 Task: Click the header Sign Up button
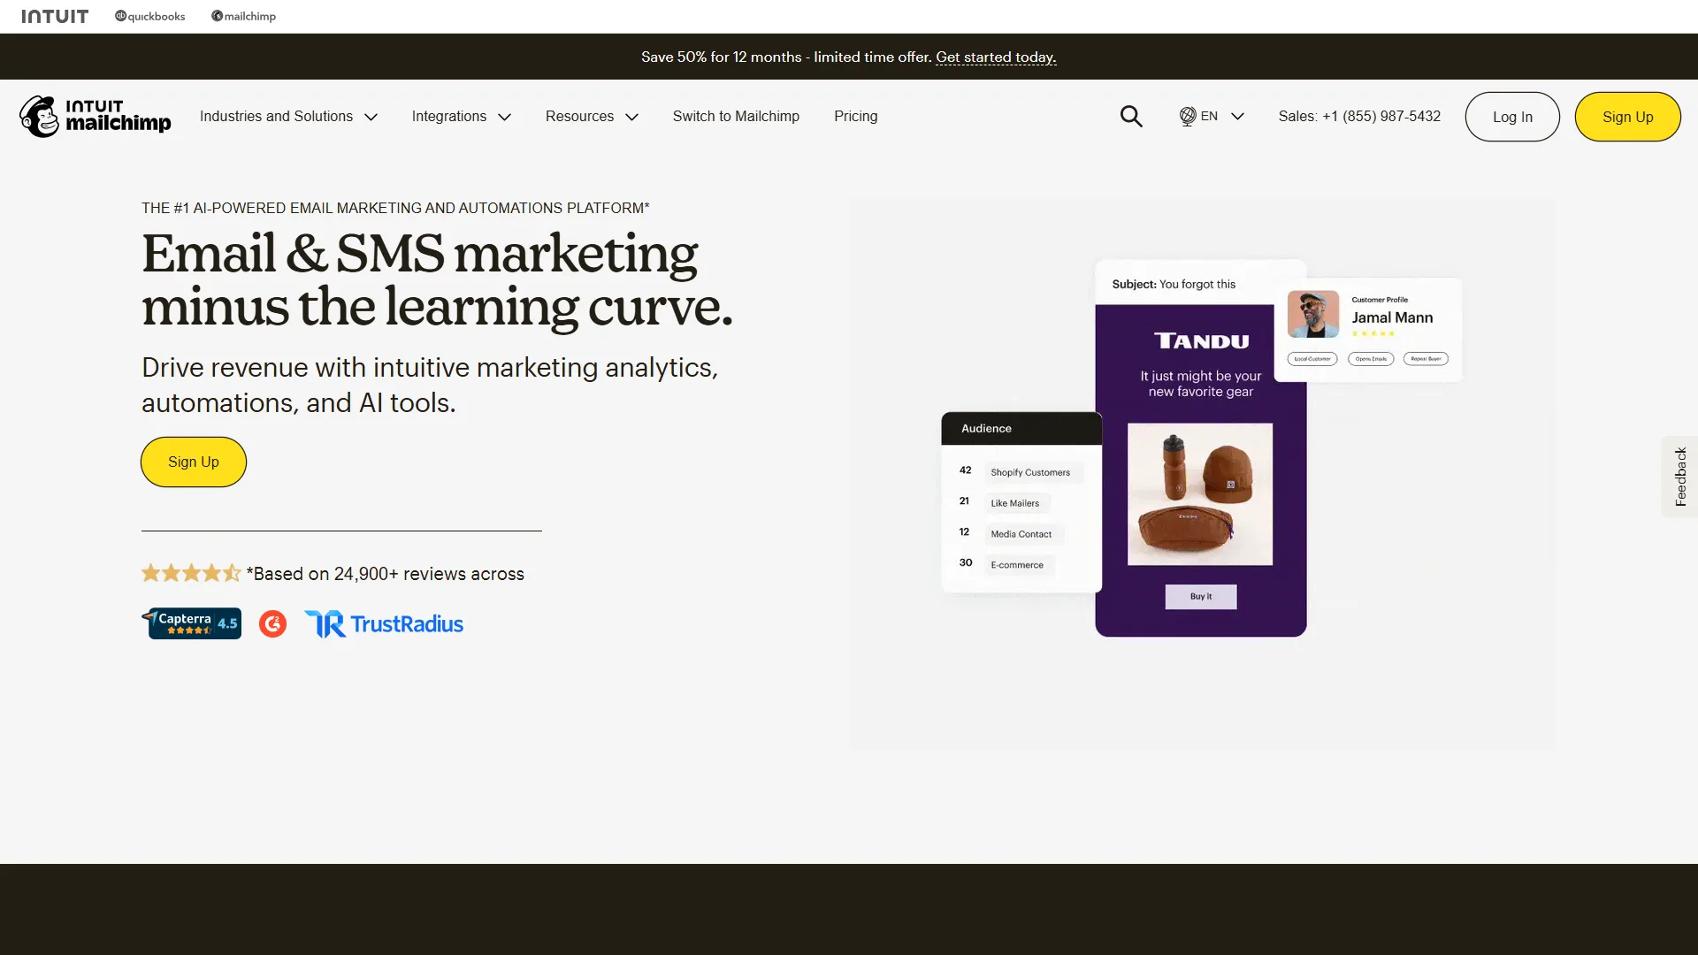1627,117
